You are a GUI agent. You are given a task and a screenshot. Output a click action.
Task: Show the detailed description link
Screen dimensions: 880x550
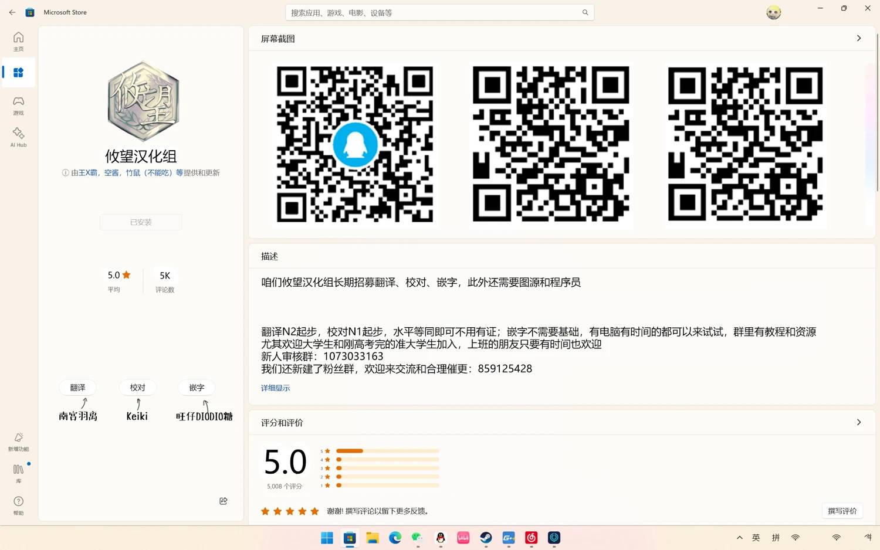click(x=275, y=388)
